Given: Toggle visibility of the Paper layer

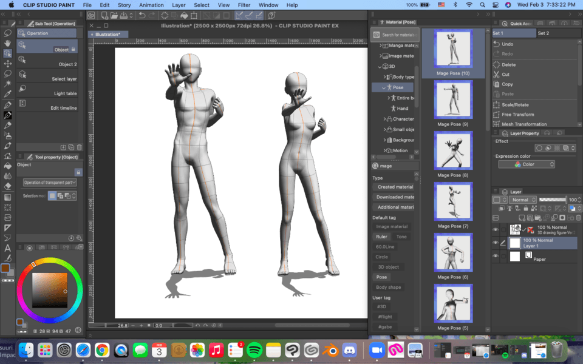Looking at the screenshot, I should point(496,257).
